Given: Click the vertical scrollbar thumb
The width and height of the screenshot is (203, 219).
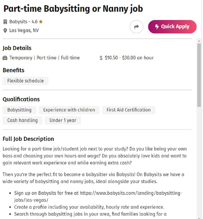Looking at the screenshot, I should click(x=199, y=75).
